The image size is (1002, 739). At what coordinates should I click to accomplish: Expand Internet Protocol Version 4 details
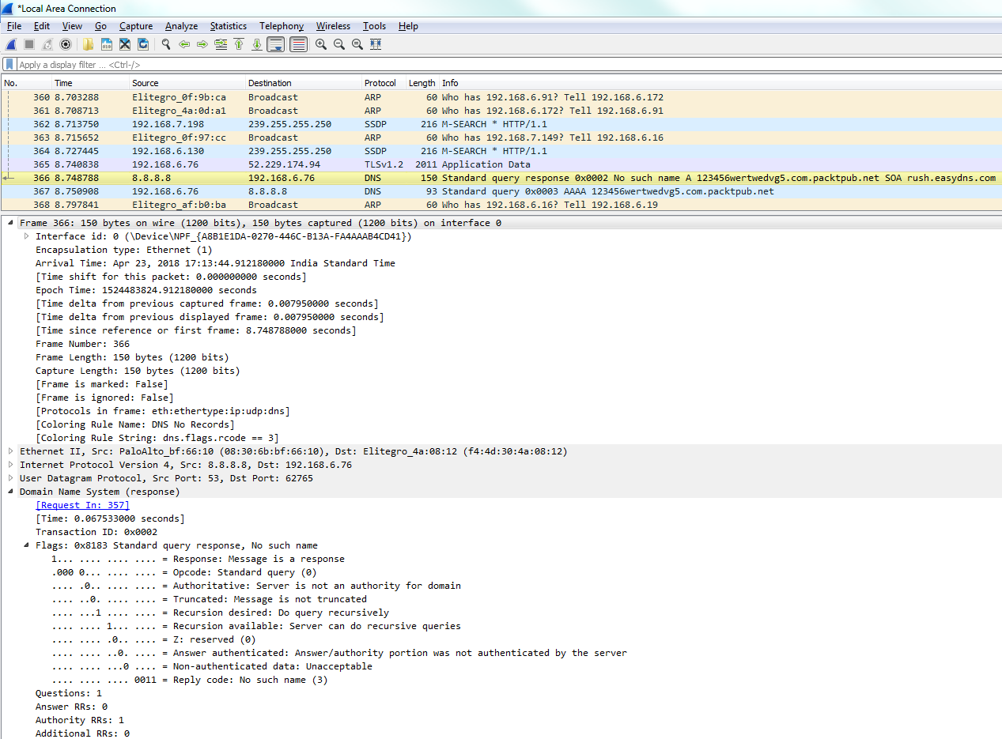10,465
